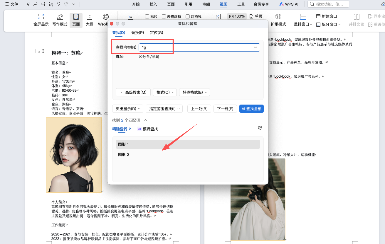Expand quick access toolbar dropdown arrow

tap(74, 4)
